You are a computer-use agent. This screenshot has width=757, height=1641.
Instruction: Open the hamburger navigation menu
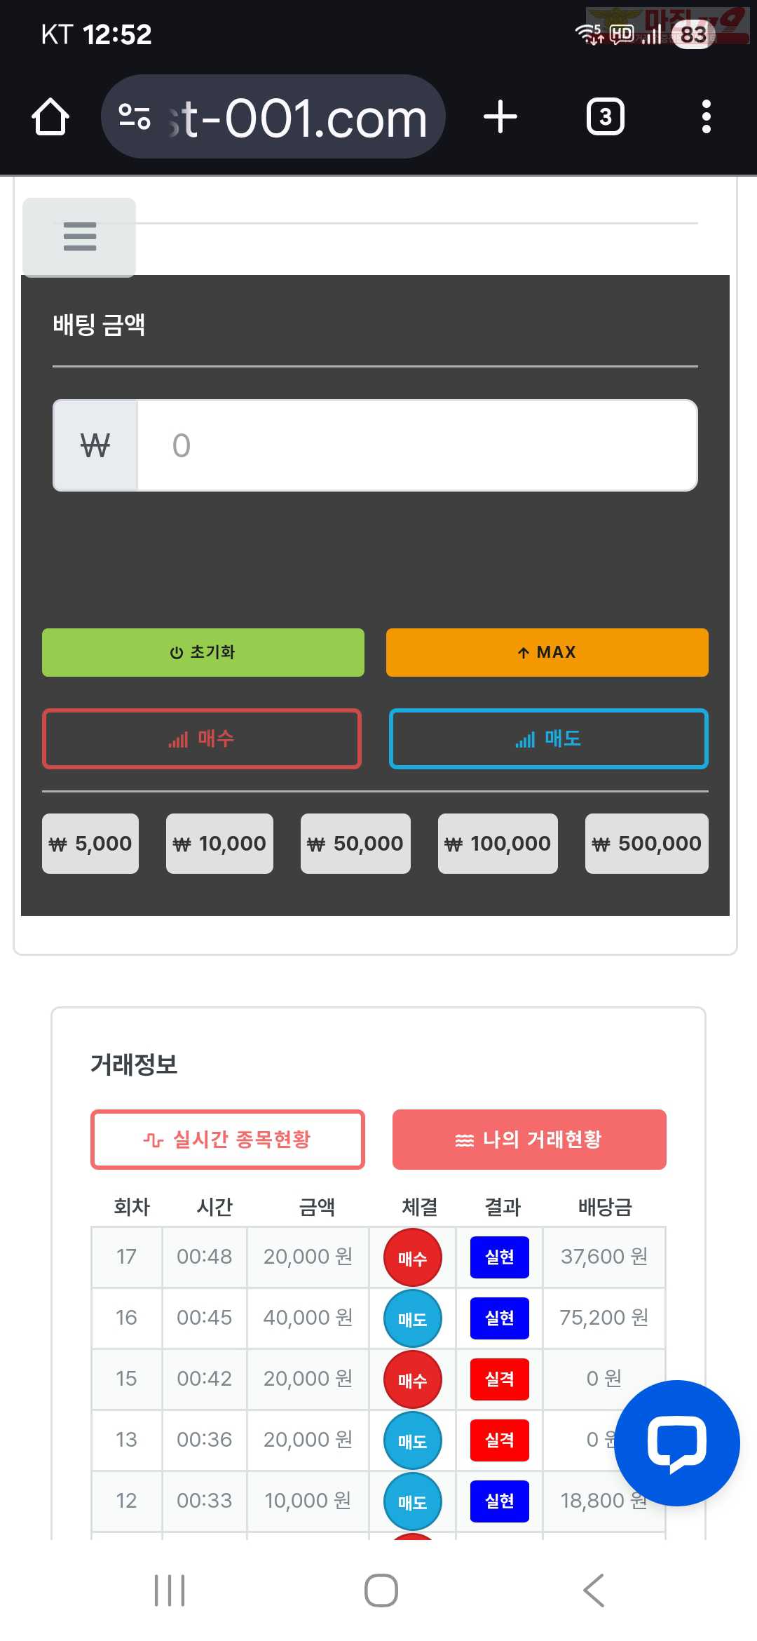click(x=79, y=237)
